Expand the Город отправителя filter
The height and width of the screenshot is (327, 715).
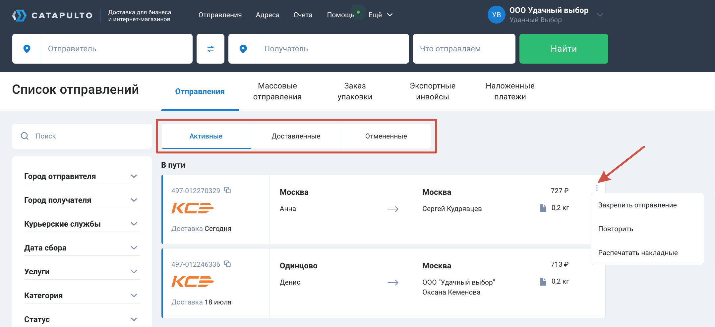tap(82, 176)
